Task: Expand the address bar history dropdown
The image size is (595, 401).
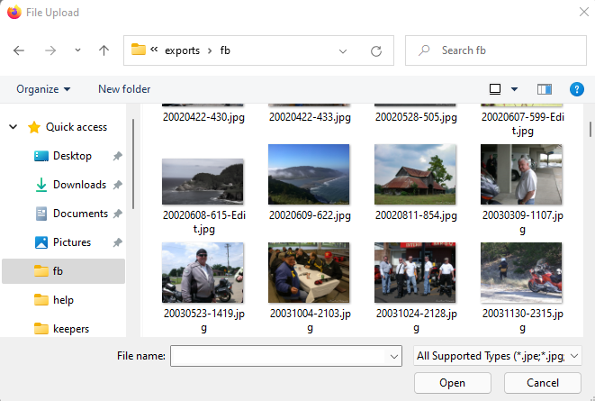Action: 343,50
